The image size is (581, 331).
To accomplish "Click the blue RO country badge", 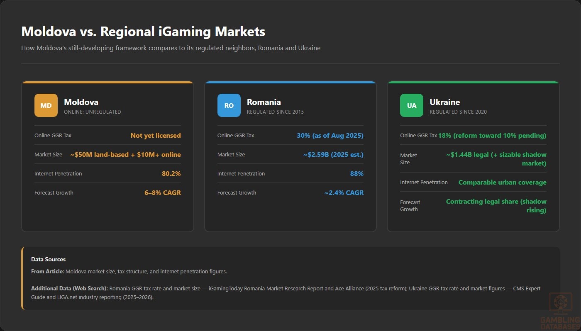I will 229,105.
